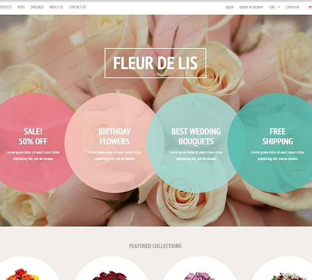Open Best Wedding Bouquets circle banner
Screen dimensions: 312x280
[x=196, y=143]
